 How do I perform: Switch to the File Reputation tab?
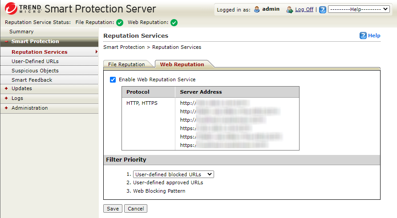[127, 64]
